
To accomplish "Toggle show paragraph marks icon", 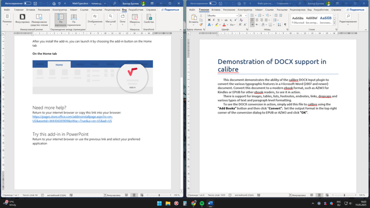I will click(x=285, y=24).
